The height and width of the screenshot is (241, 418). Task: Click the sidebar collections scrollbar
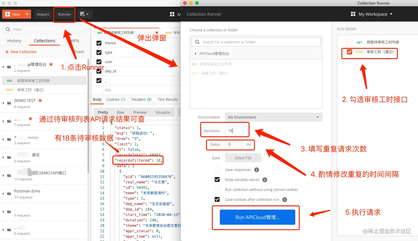click(88, 116)
